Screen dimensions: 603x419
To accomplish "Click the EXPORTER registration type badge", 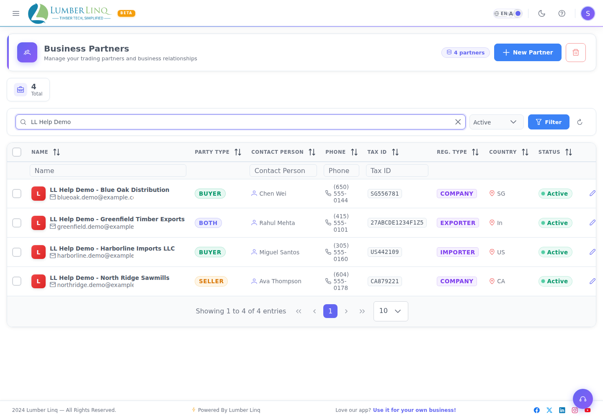I will point(458,223).
